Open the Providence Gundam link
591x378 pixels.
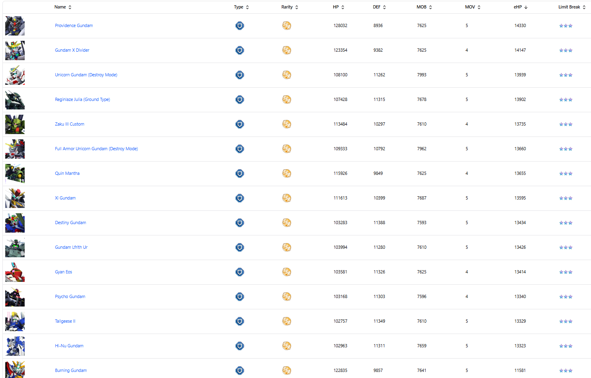coord(74,25)
